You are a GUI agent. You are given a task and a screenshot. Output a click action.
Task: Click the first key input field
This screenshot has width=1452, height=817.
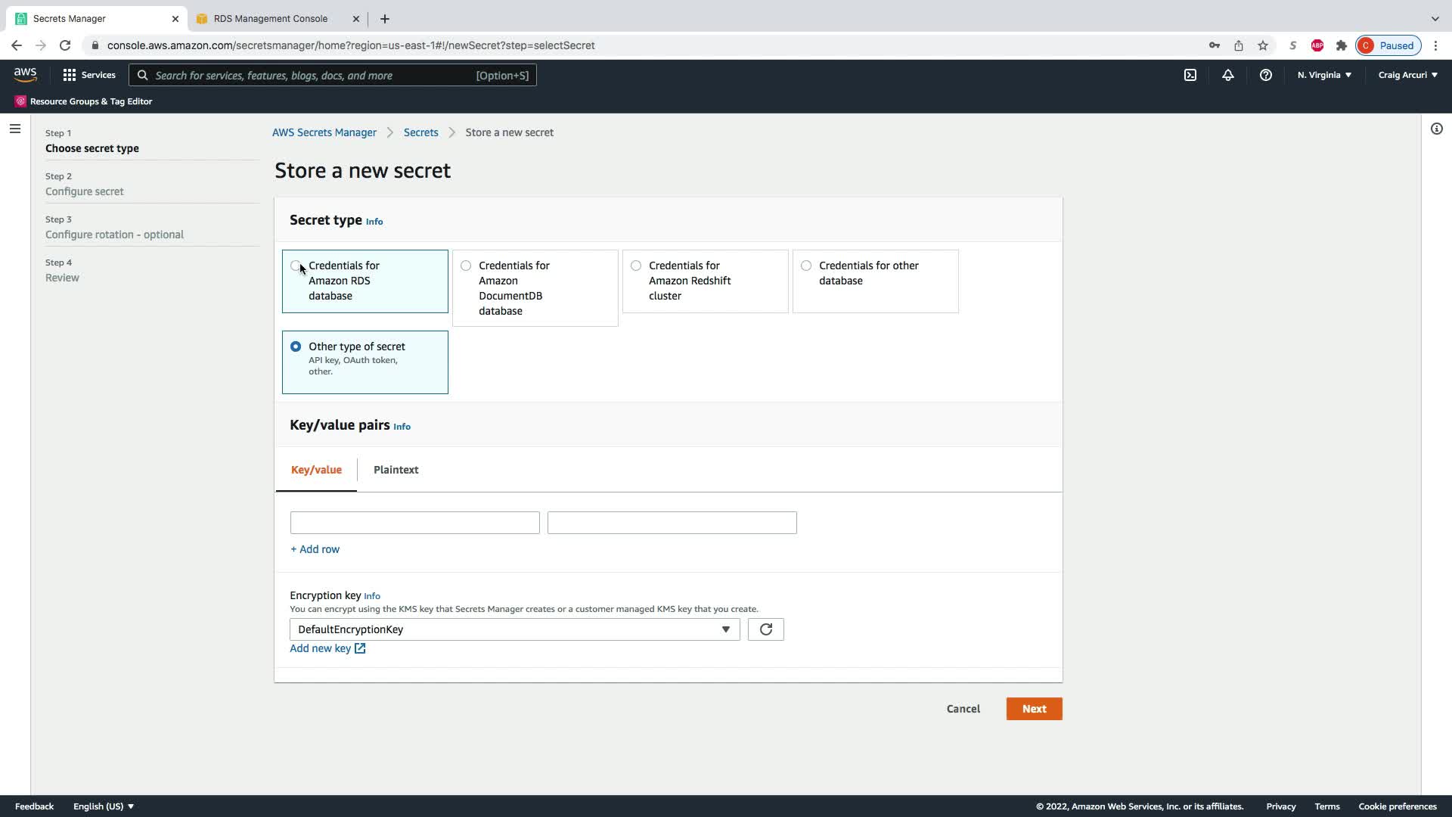[x=414, y=523]
